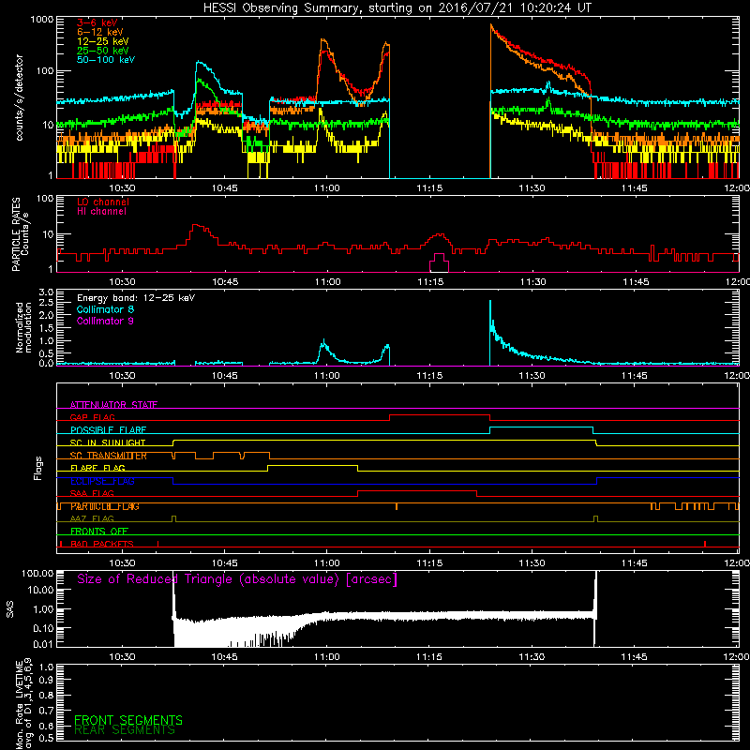
Task: Select the red 3-6 keV legend label
Action: pos(97,22)
